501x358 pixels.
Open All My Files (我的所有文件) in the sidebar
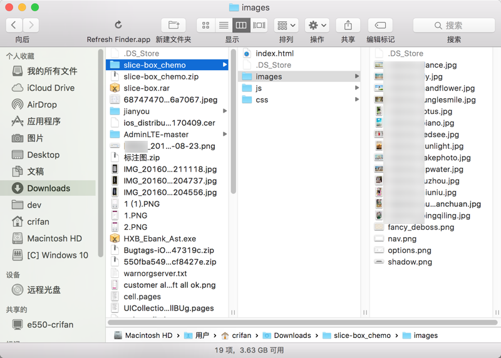coord(48,71)
